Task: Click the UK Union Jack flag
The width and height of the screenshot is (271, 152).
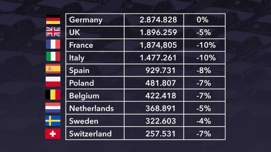Action: tap(53, 32)
